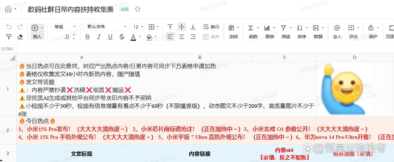Select column B header
Screen dimensions: 394x162
(200, 58)
